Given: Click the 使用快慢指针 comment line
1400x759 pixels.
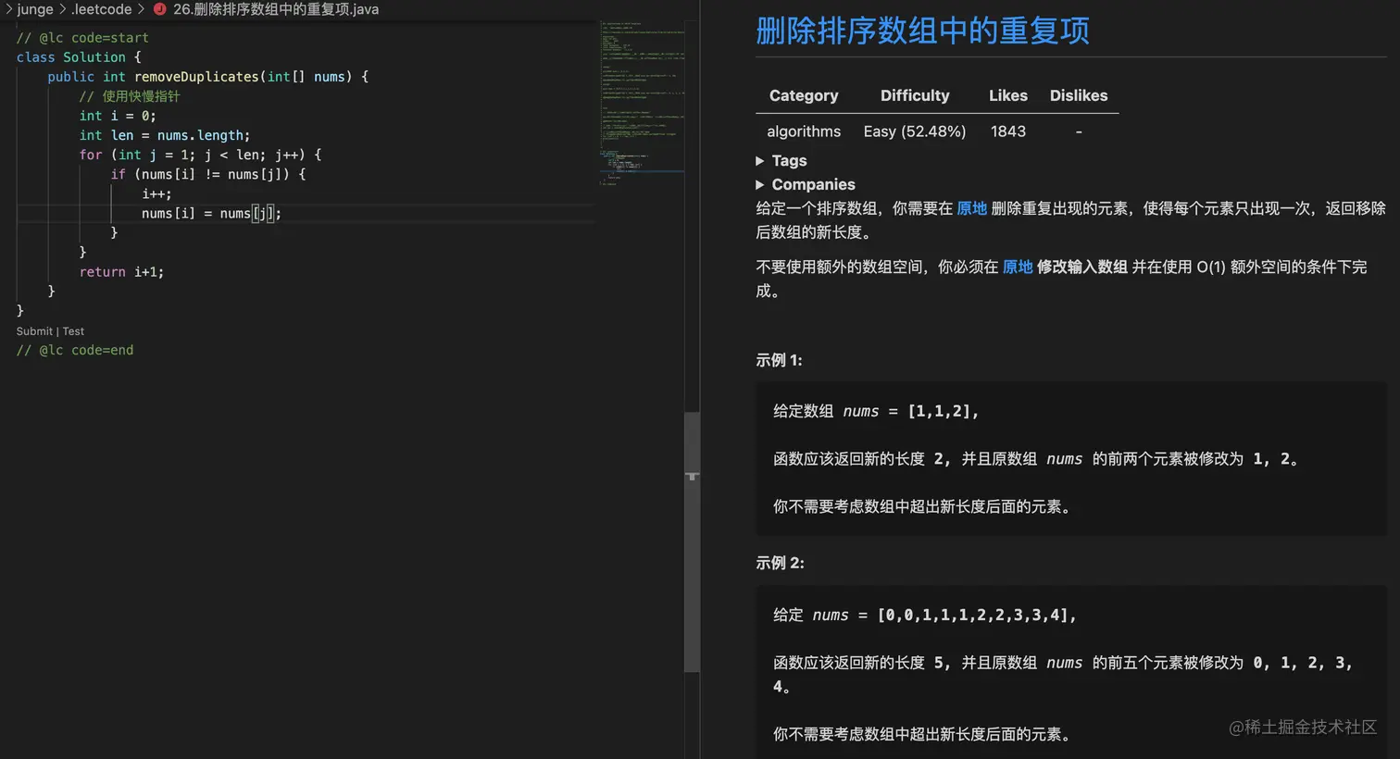Looking at the screenshot, I should [x=130, y=96].
